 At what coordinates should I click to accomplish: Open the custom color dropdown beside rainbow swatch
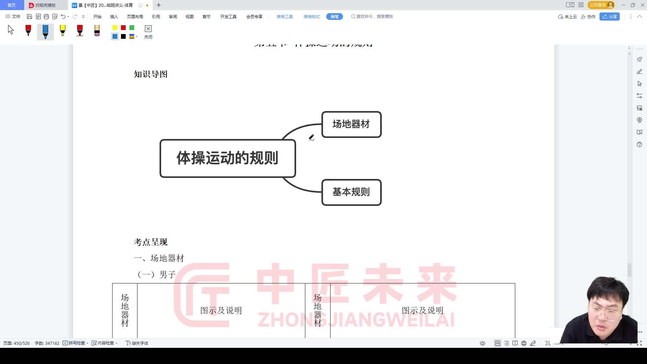136,36
